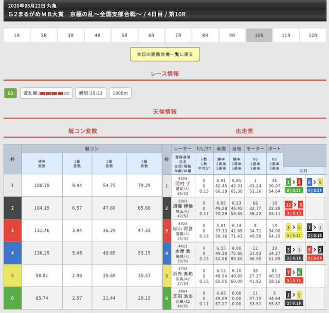Click the 天候情報 section heading
Image resolution: width=329 pixels, height=313 pixels.
[165, 112]
